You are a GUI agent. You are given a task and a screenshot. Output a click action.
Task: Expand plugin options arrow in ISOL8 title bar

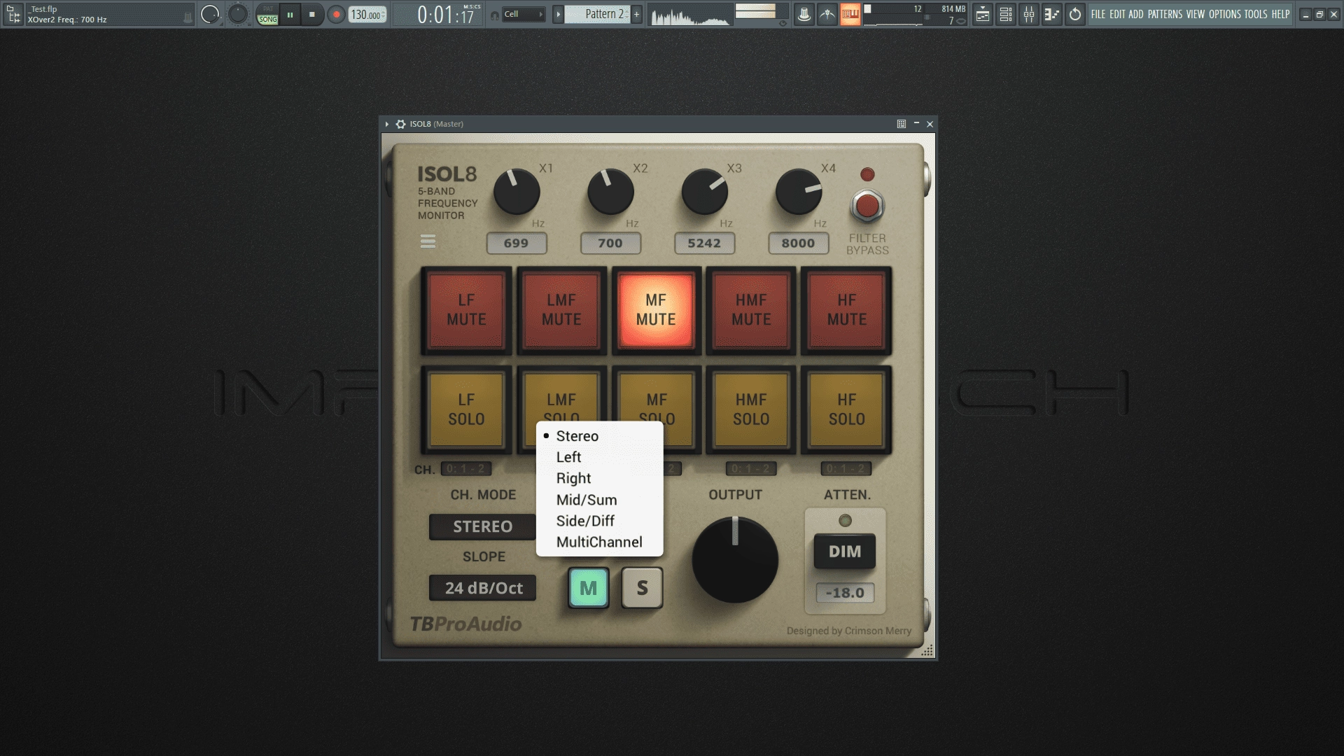pos(386,124)
